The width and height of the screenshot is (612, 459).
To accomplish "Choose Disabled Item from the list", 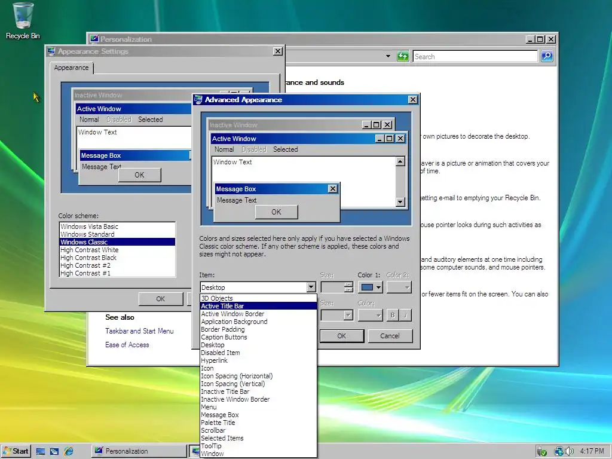I will (258, 353).
